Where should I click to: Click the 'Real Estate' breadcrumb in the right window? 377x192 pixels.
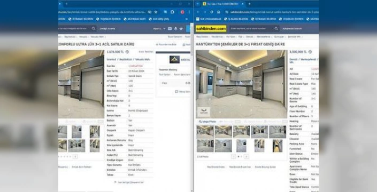click(202, 37)
